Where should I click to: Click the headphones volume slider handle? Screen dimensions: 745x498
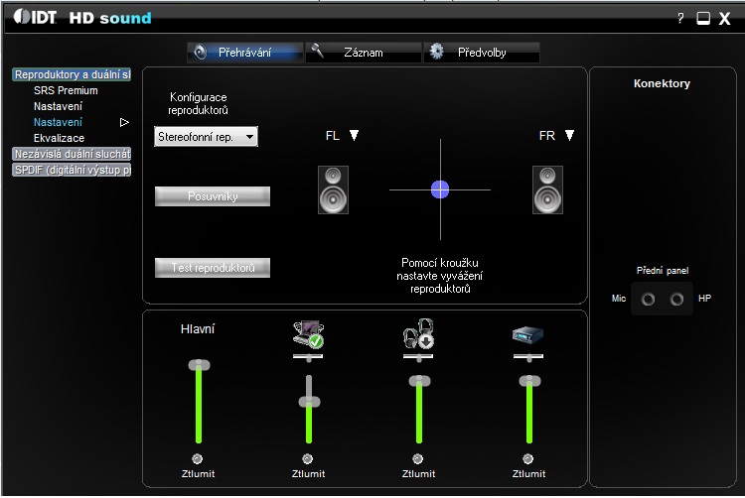(419, 381)
